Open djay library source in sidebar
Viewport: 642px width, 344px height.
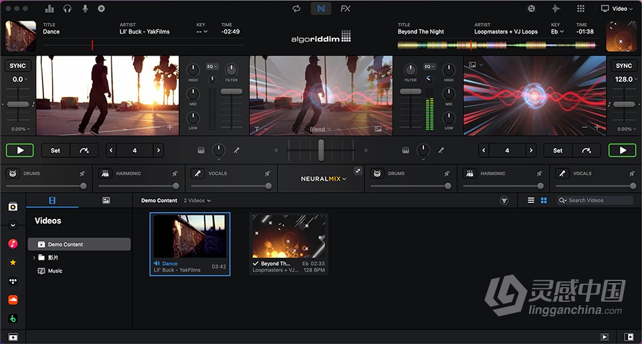[x=13, y=206]
